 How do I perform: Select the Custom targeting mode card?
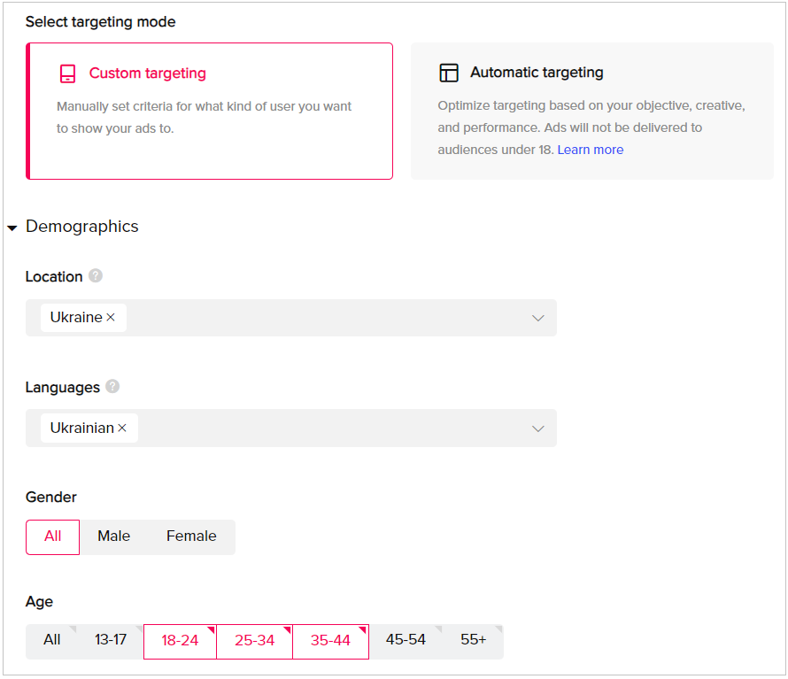click(x=209, y=111)
